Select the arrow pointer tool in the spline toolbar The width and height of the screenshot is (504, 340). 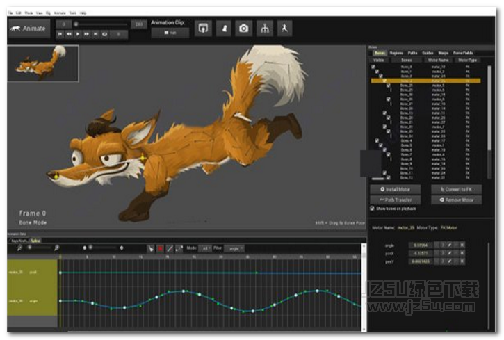coord(150,248)
